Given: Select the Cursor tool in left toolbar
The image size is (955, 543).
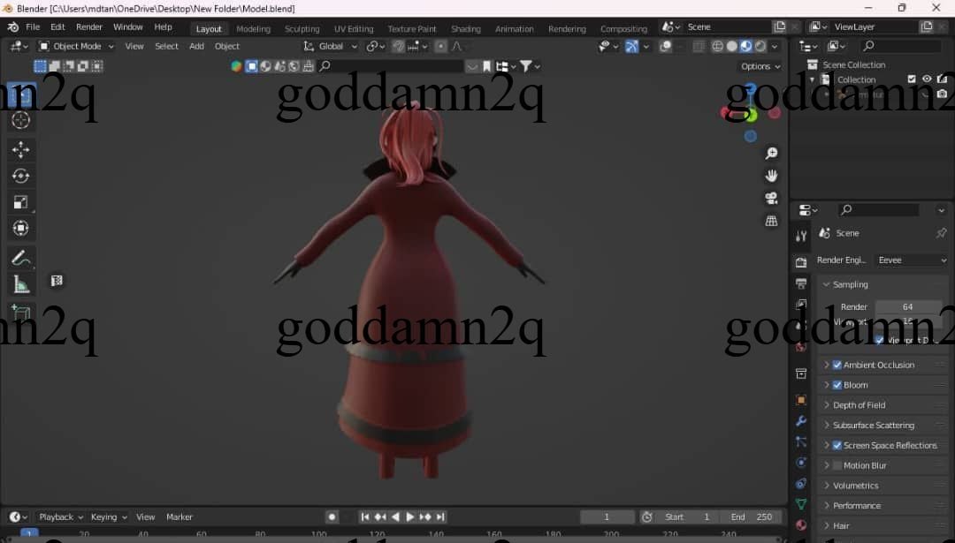Looking at the screenshot, I should click(20, 120).
